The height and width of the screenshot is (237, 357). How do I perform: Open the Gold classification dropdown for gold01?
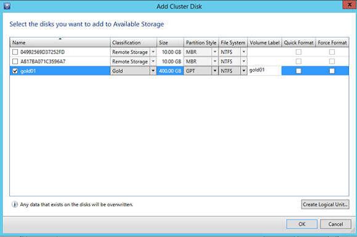[x=153, y=71]
